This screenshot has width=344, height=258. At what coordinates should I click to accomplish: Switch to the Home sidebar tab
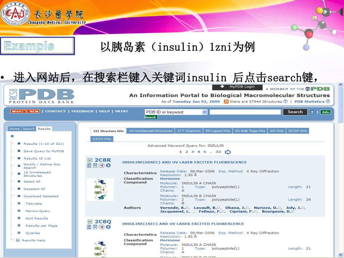(x=14, y=129)
